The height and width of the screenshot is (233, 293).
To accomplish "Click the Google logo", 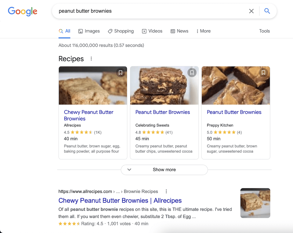I will (22, 11).
